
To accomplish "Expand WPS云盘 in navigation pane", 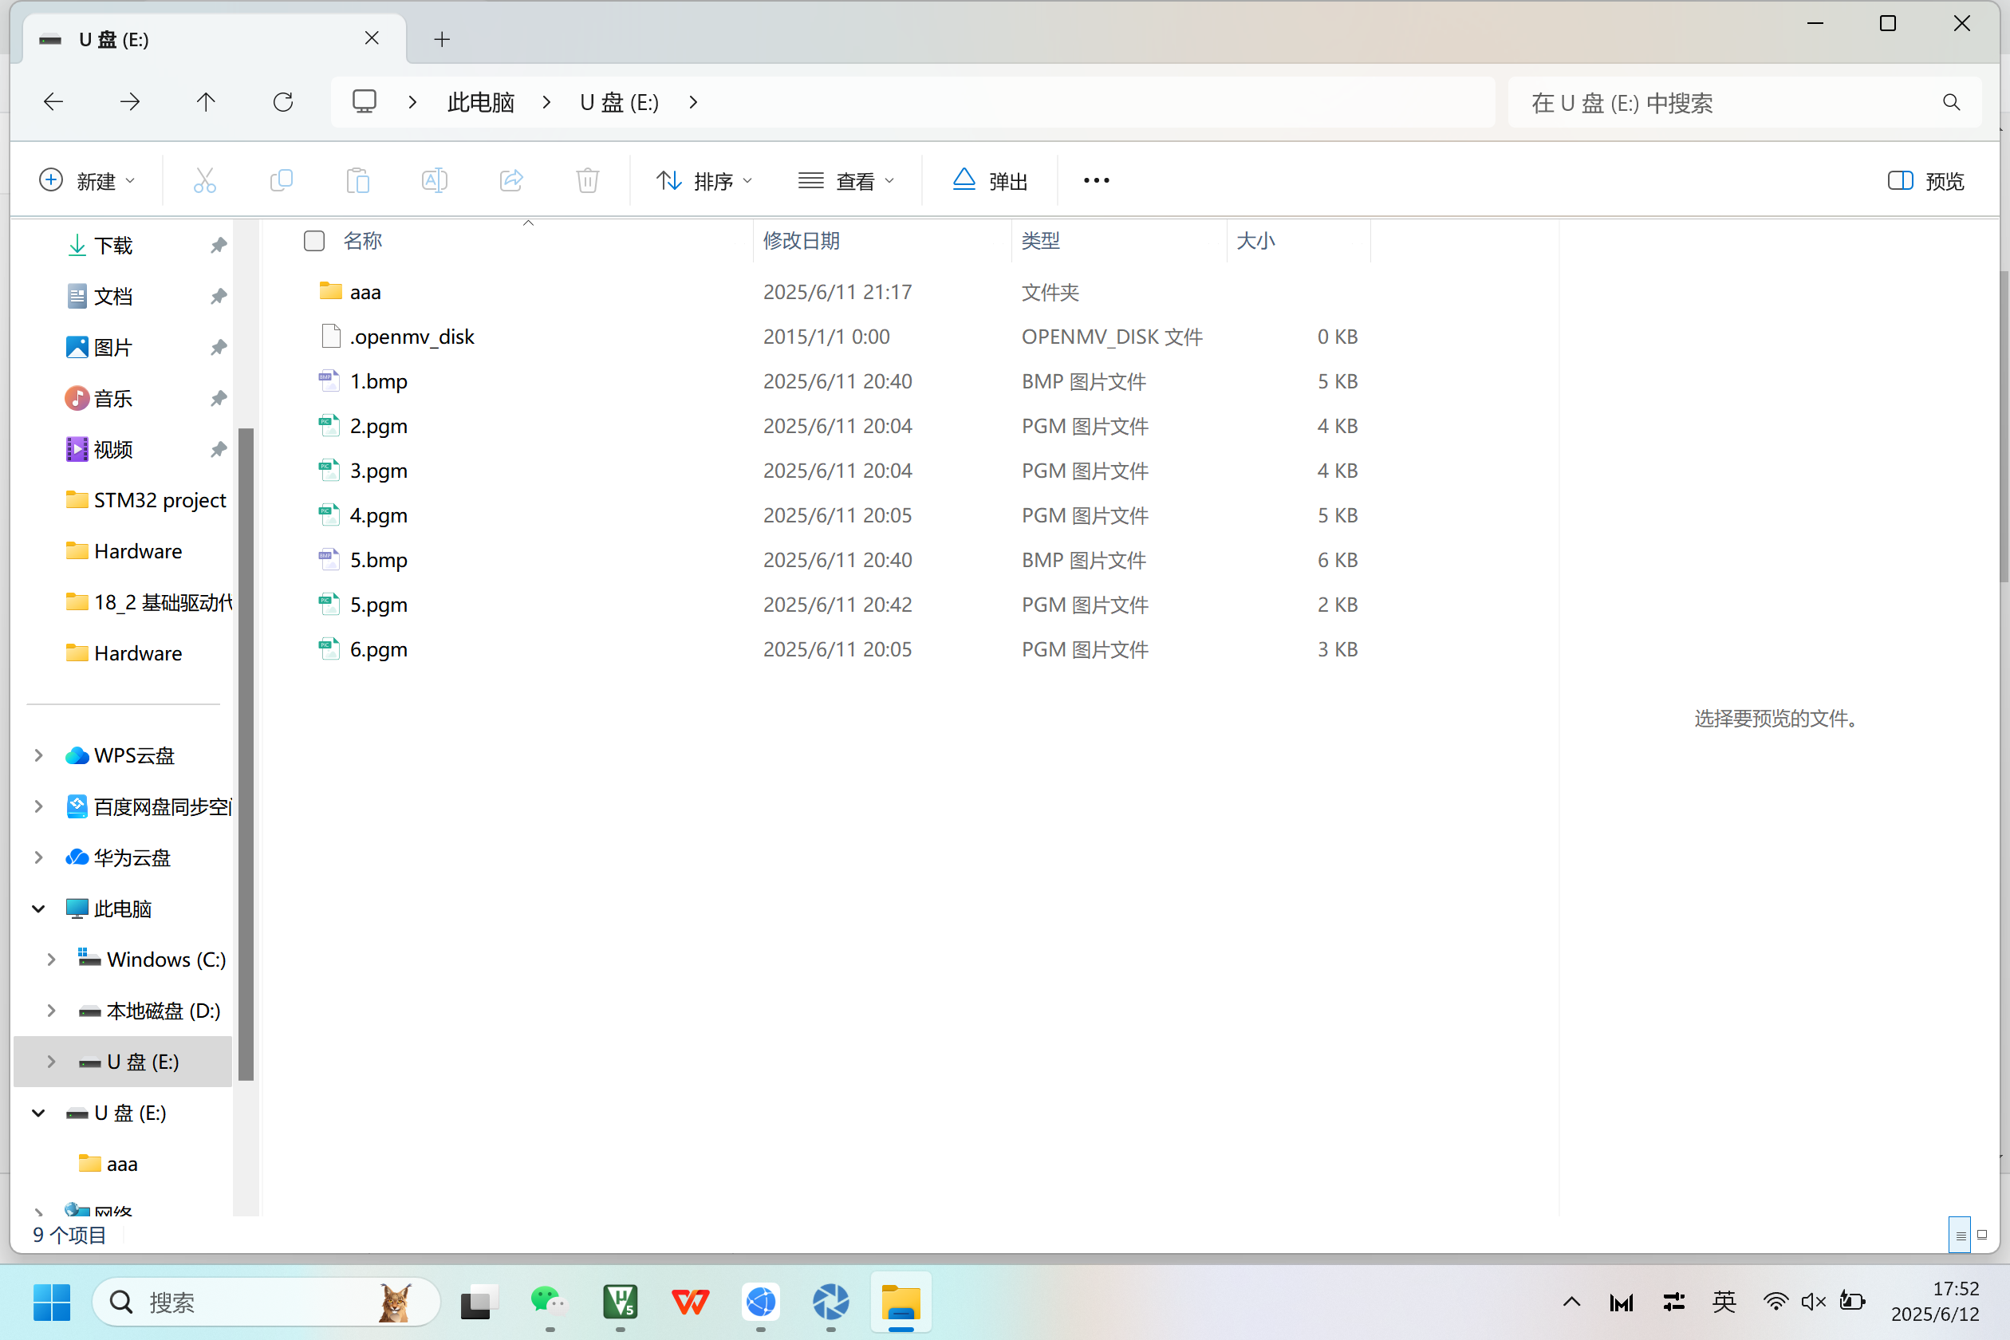I will point(38,755).
